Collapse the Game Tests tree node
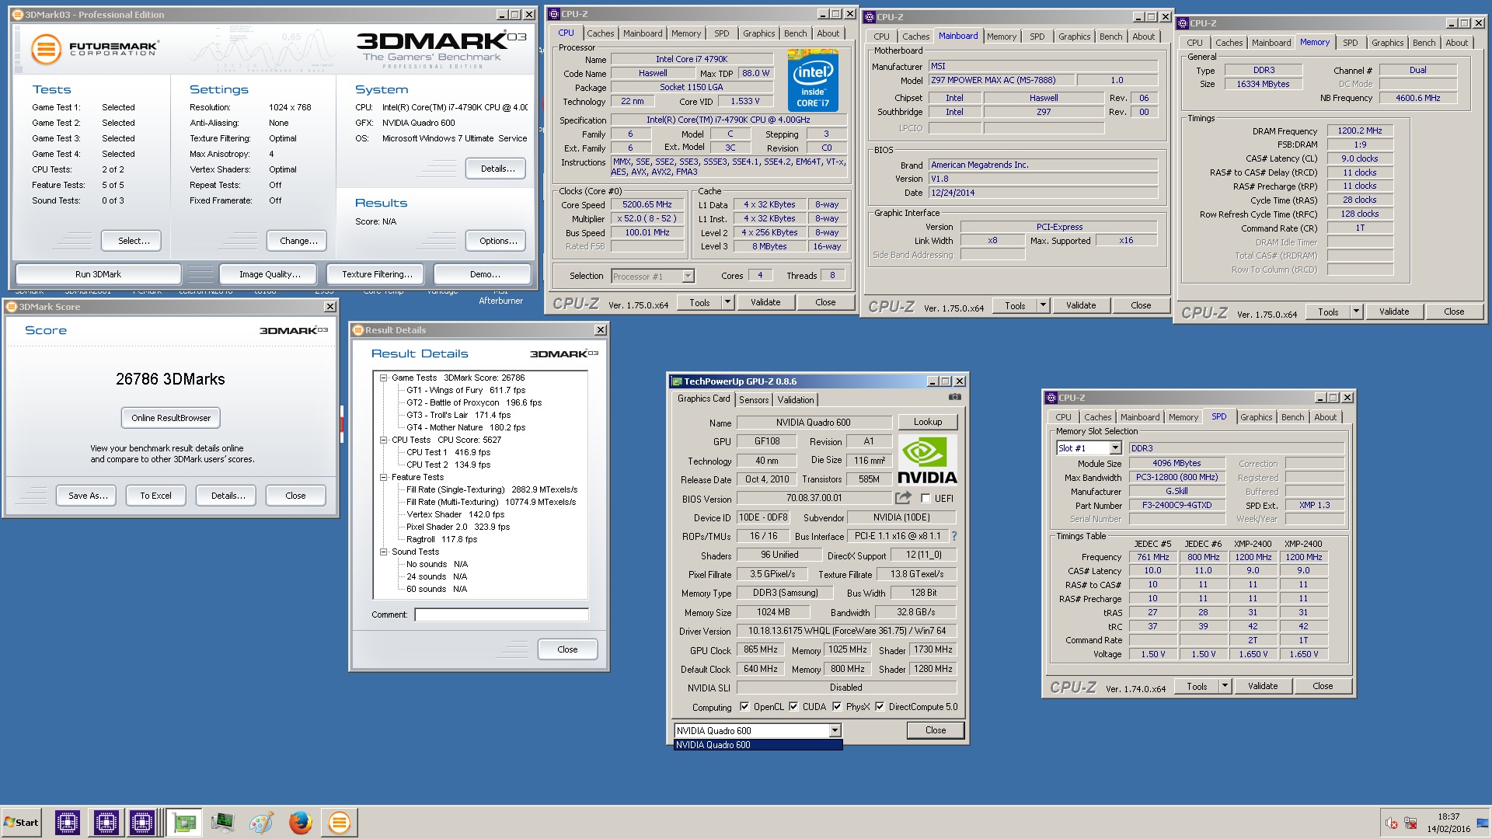This screenshot has width=1492, height=839. [x=383, y=378]
